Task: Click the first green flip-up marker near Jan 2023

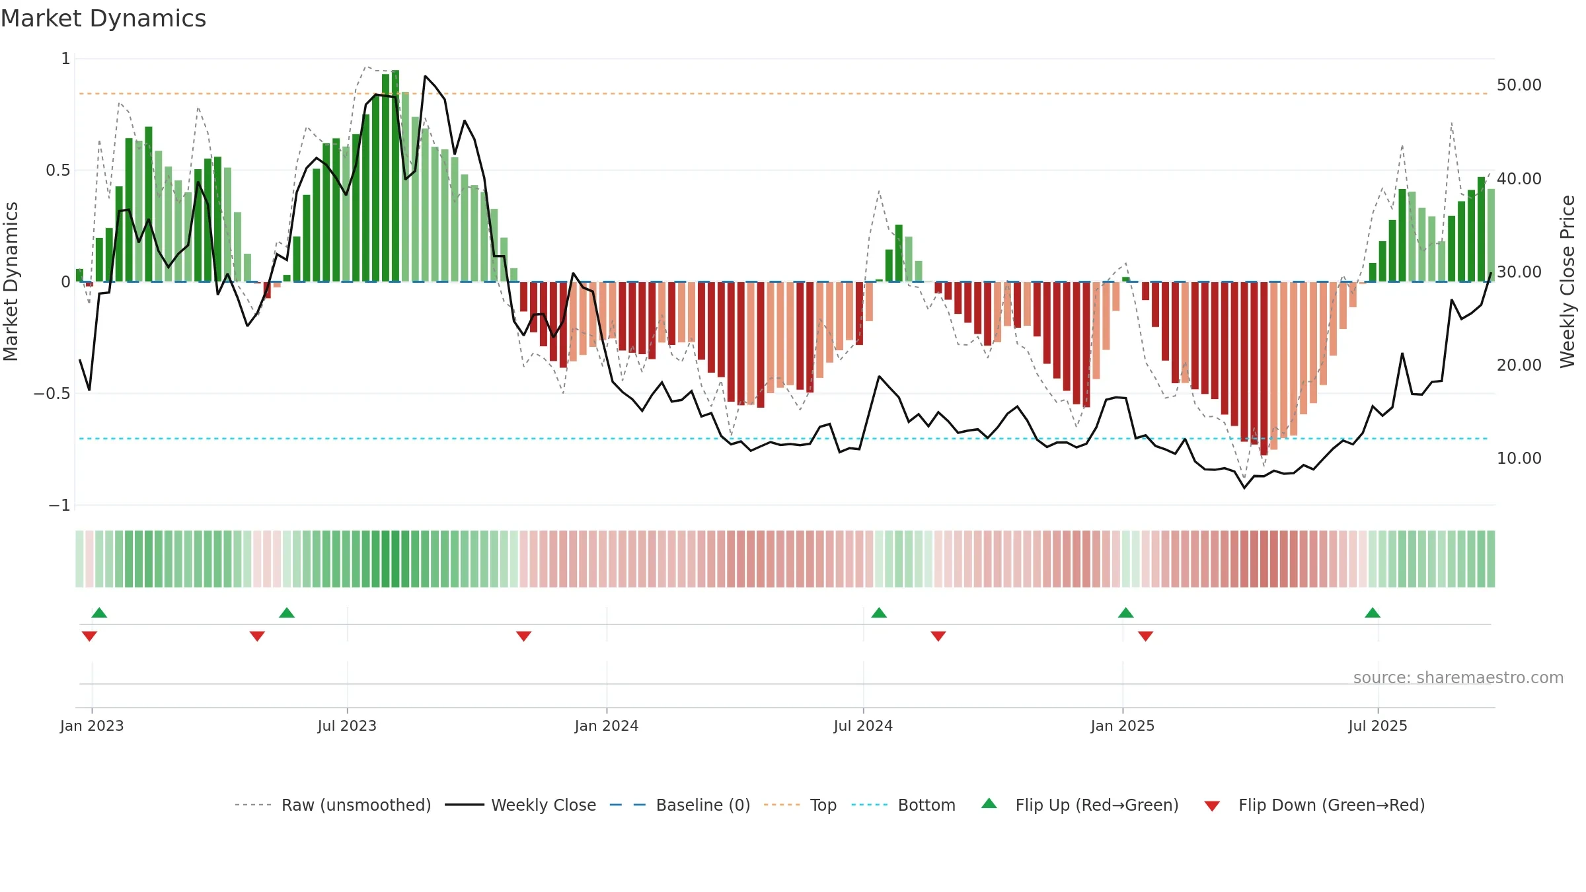Action: (x=99, y=613)
